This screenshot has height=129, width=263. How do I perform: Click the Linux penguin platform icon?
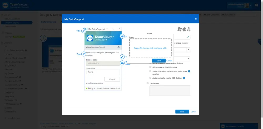[189, 29]
